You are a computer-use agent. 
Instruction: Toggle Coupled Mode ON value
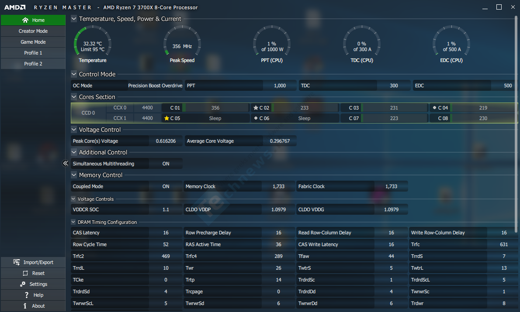pos(166,186)
